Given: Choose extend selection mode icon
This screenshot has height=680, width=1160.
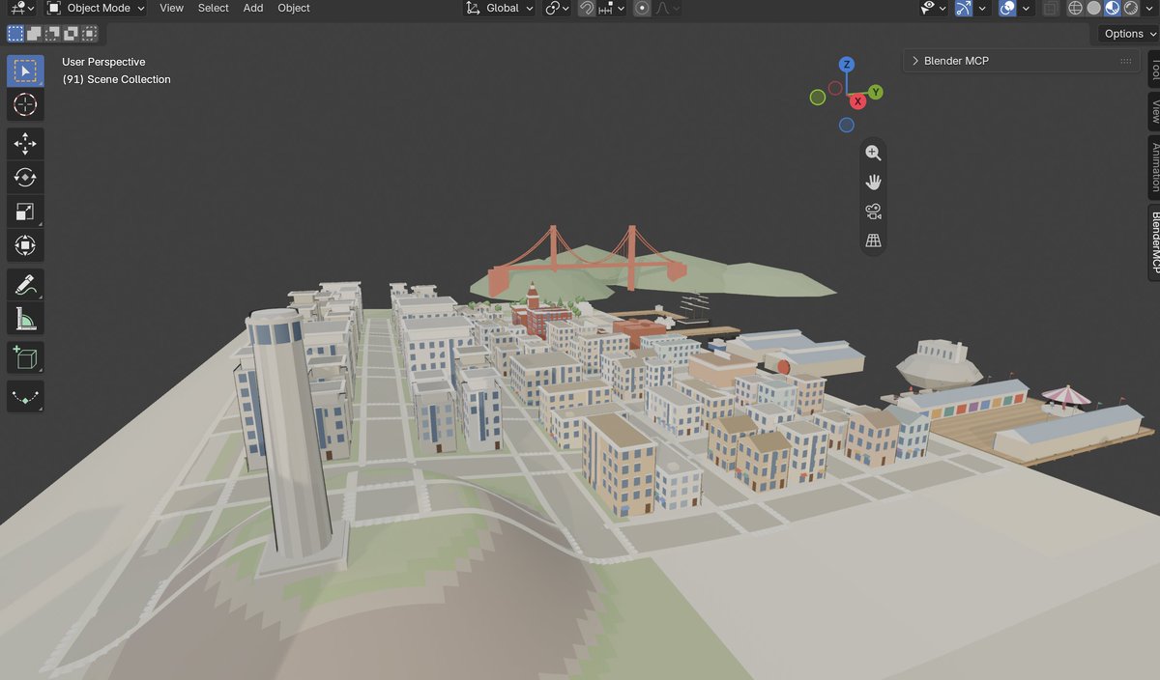Looking at the screenshot, I should pos(34,34).
